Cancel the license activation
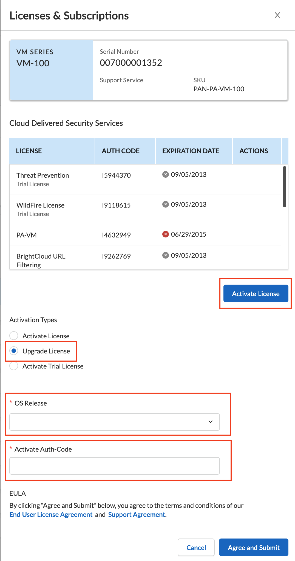 tap(196, 547)
